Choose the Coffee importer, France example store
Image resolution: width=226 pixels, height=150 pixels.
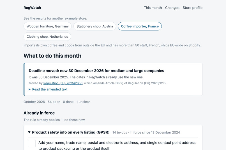coord(140,26)
